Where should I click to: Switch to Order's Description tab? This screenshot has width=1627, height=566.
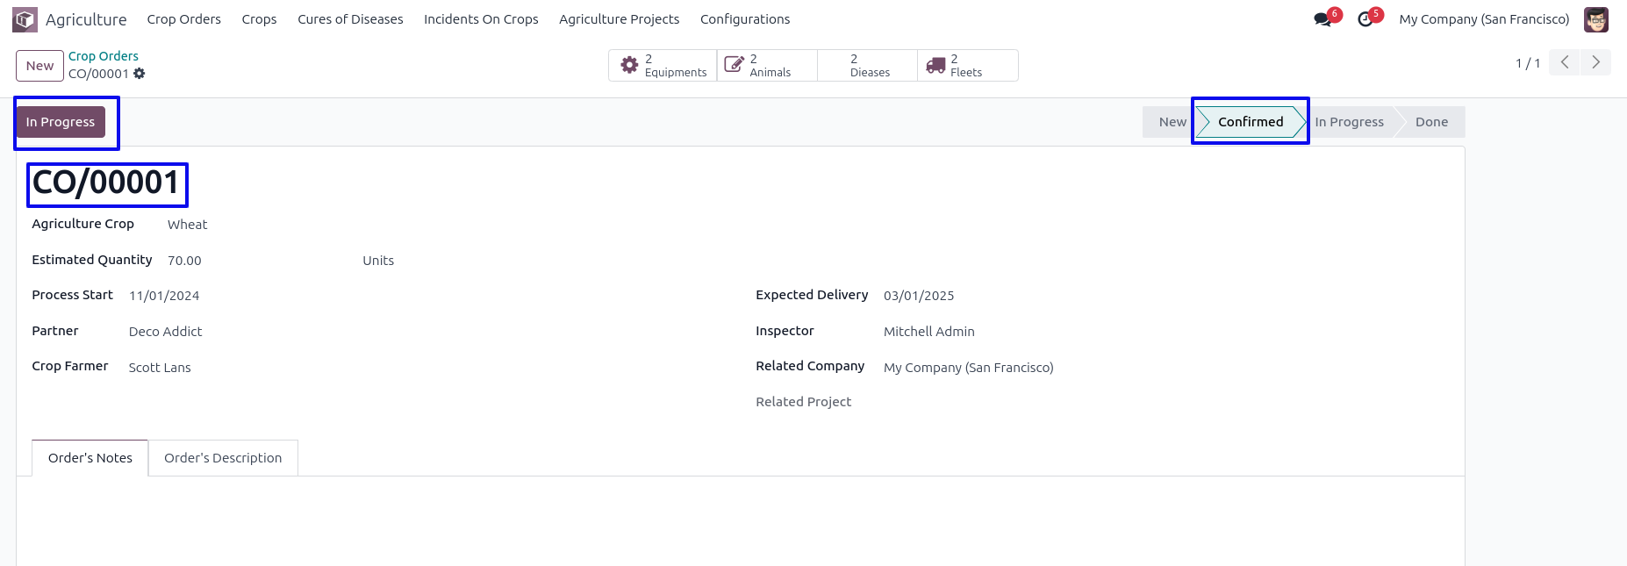click(223, 458)
